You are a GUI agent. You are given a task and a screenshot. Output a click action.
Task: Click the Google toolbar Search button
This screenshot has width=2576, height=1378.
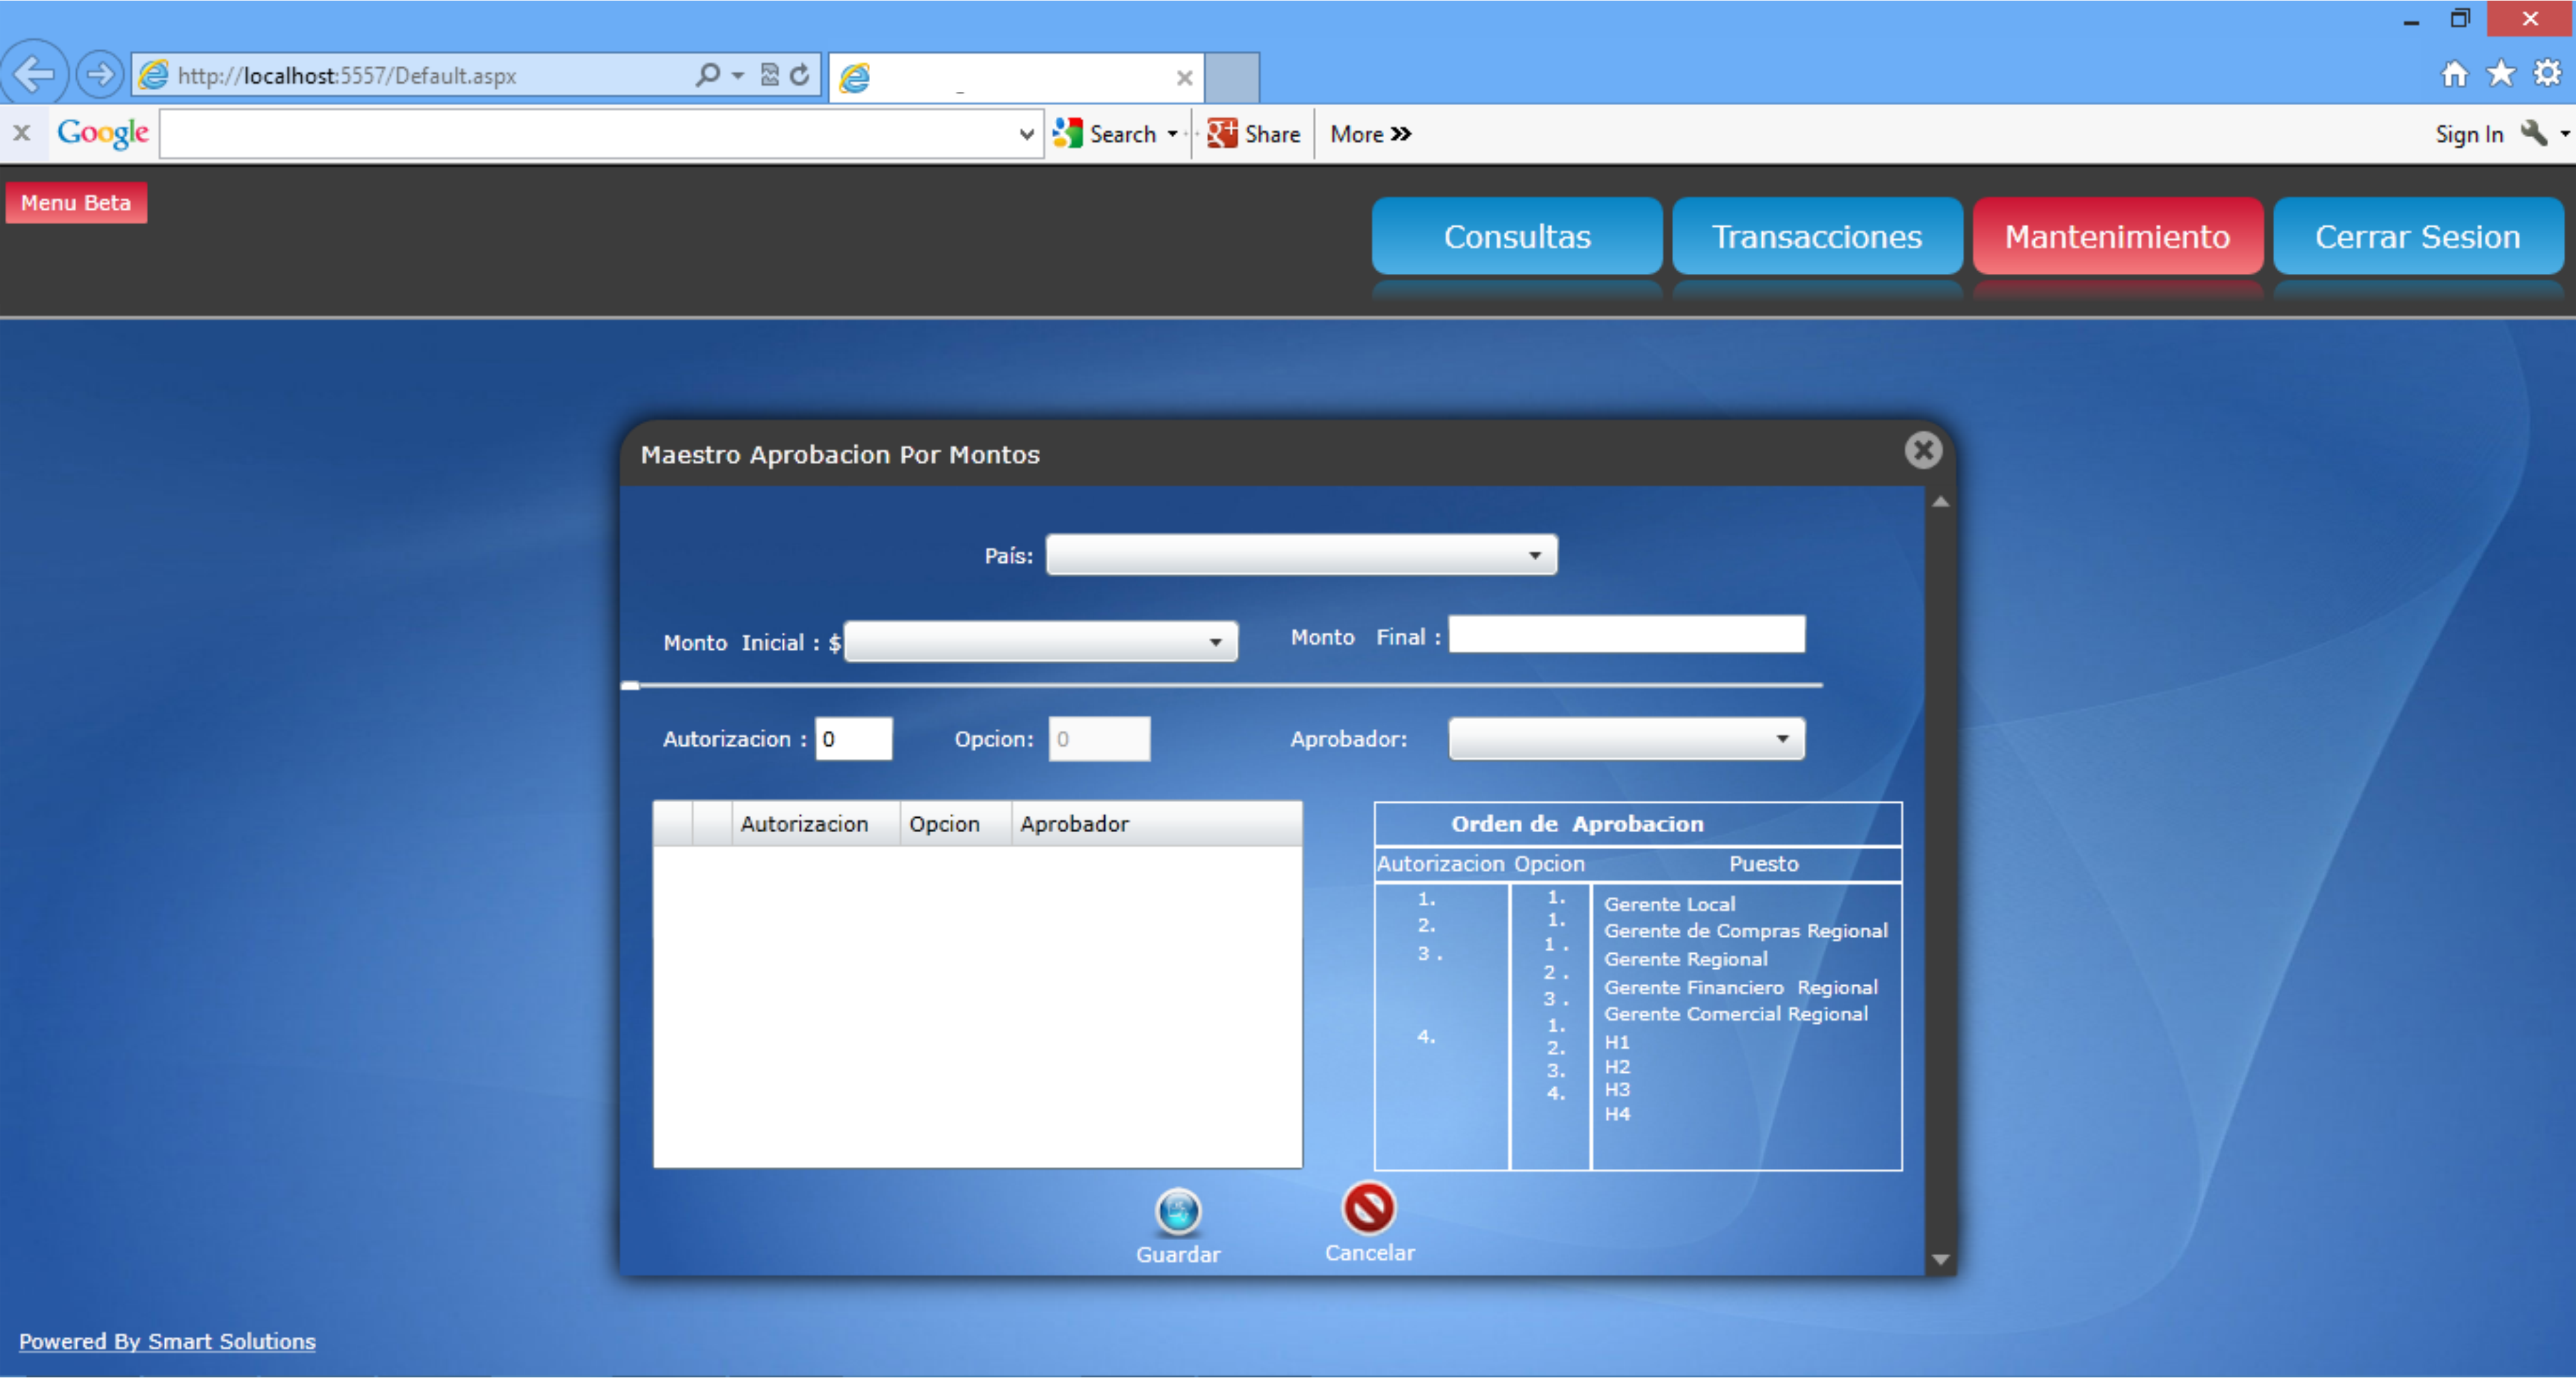point(1105,134)
